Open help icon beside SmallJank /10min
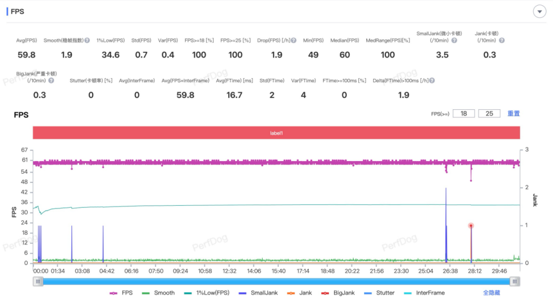This screenshot has width=553, height=299. pyautogui.click(x=454, y=40)
